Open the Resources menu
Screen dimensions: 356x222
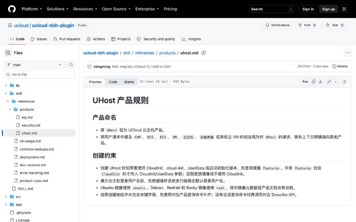(x=85, y=9)
